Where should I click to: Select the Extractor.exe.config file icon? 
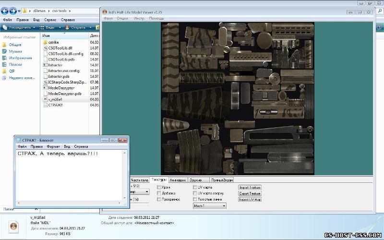point(45,71)
